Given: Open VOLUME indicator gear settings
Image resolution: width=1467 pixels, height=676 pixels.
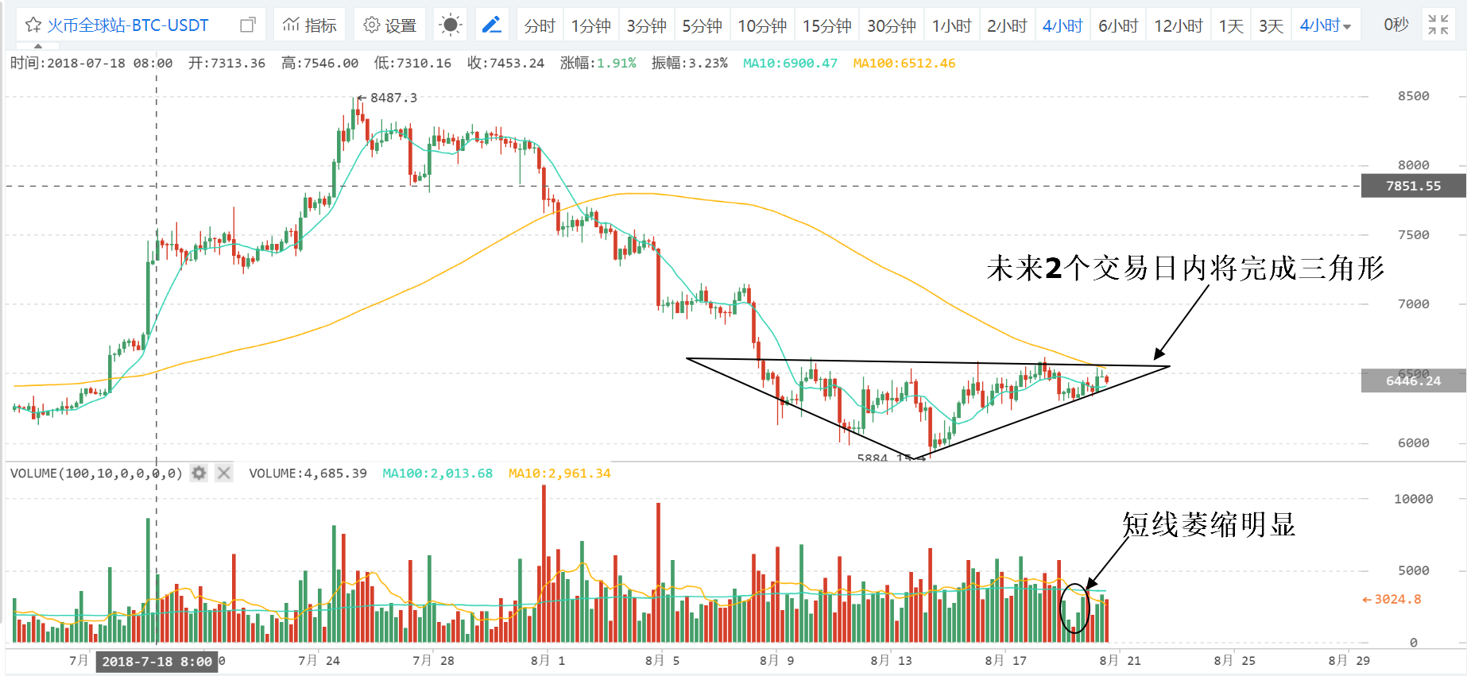Looking at the screenshot, I should tap(199, 473).
